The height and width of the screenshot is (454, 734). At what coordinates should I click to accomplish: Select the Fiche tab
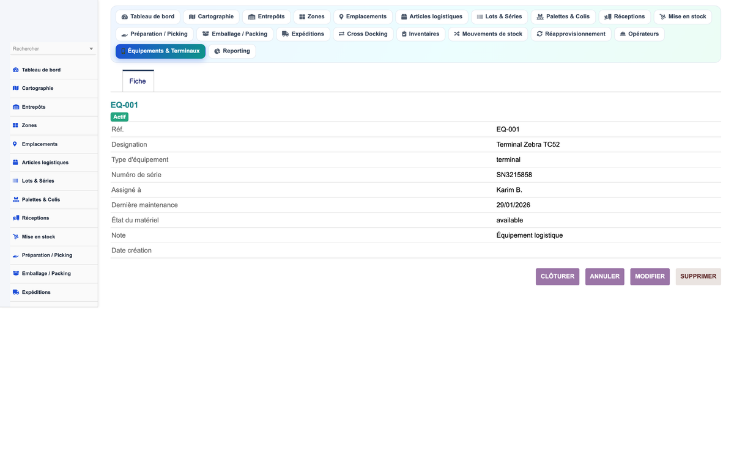(138, 81)
